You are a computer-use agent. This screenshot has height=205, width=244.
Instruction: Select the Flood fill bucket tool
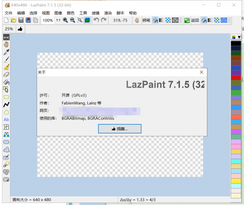pos(6,82)
